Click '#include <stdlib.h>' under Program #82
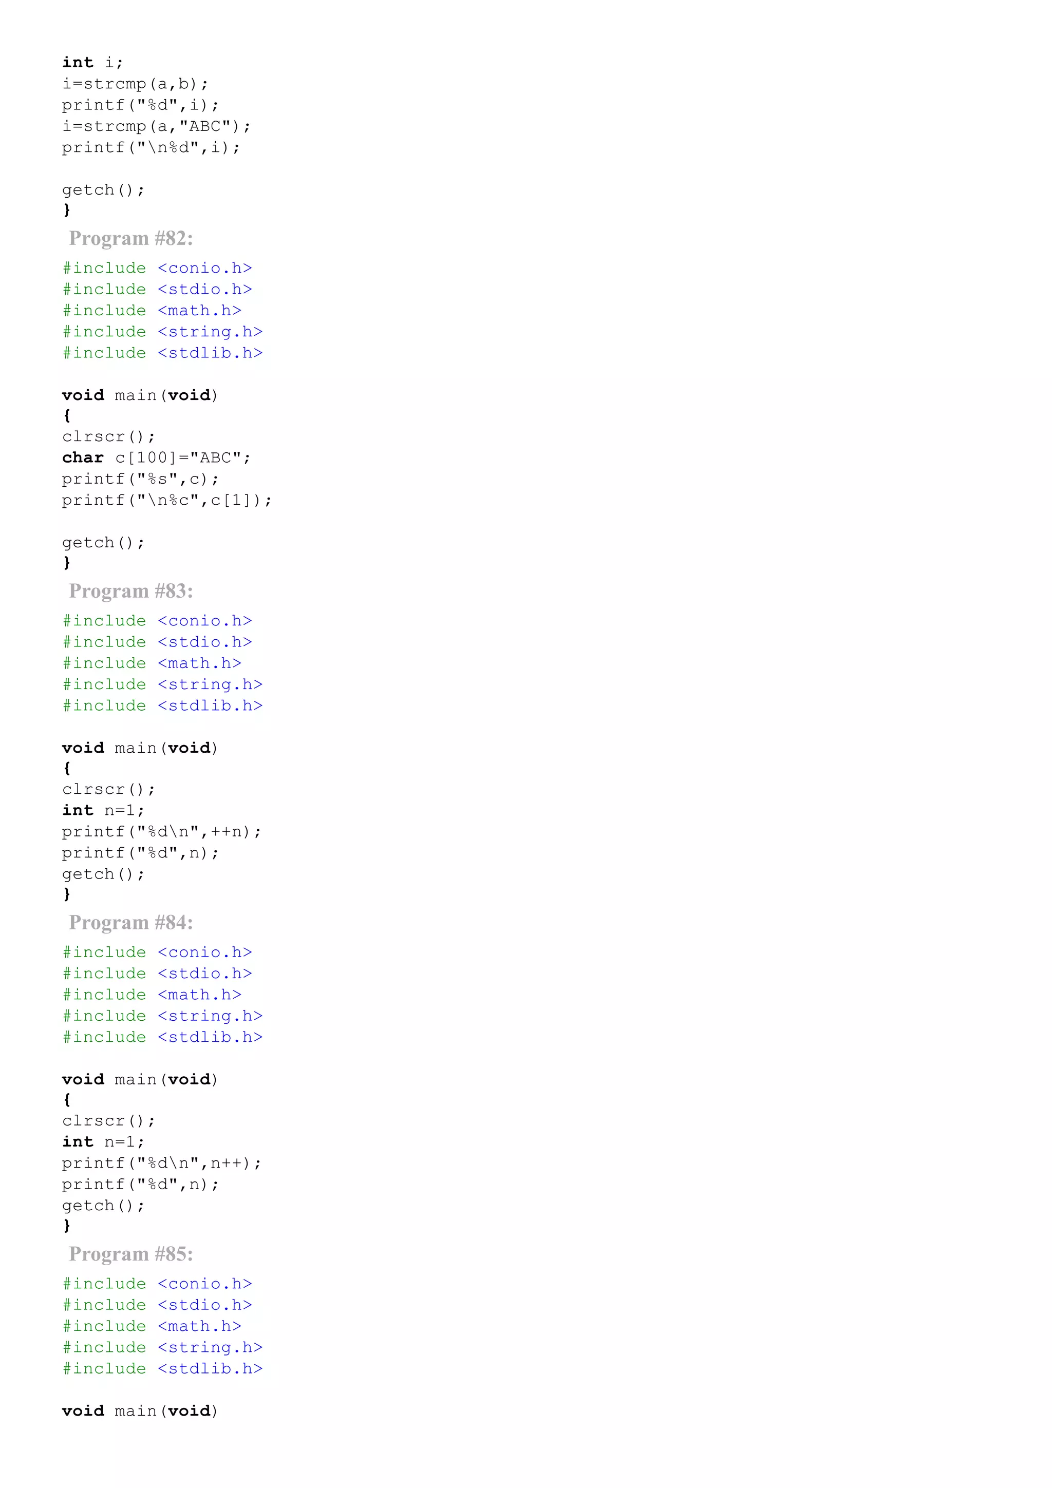 (163, 353)
